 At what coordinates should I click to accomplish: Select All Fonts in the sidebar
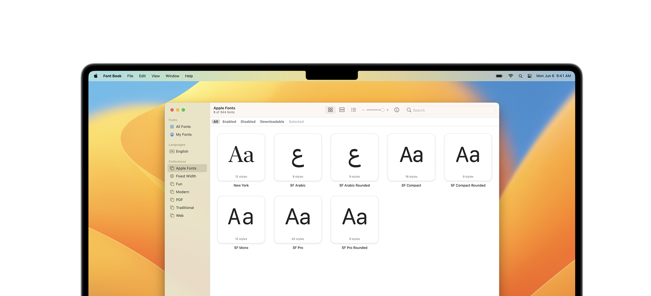pos(183,127)
